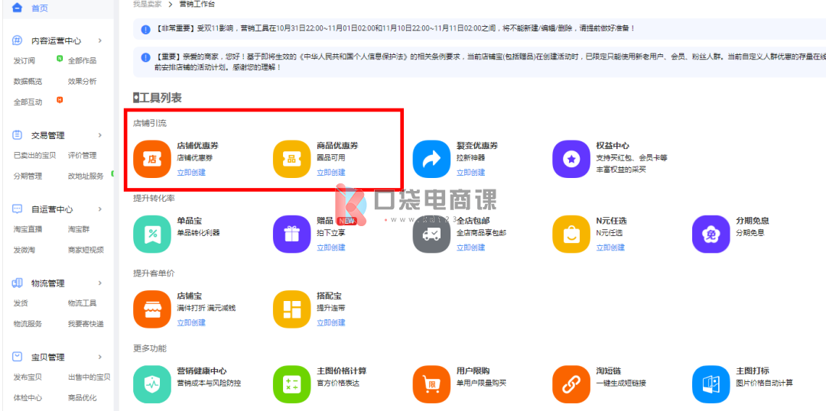Open 物流服务 in the sidebar
The image size is (826, 411).
(x=28, y=324)
